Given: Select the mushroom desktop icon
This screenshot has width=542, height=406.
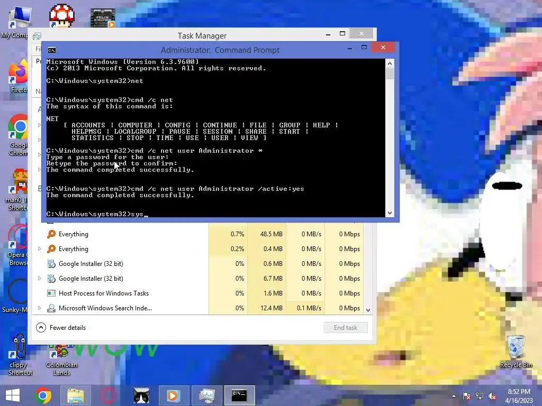Looking at the screenshot, I should coord(61,15).
